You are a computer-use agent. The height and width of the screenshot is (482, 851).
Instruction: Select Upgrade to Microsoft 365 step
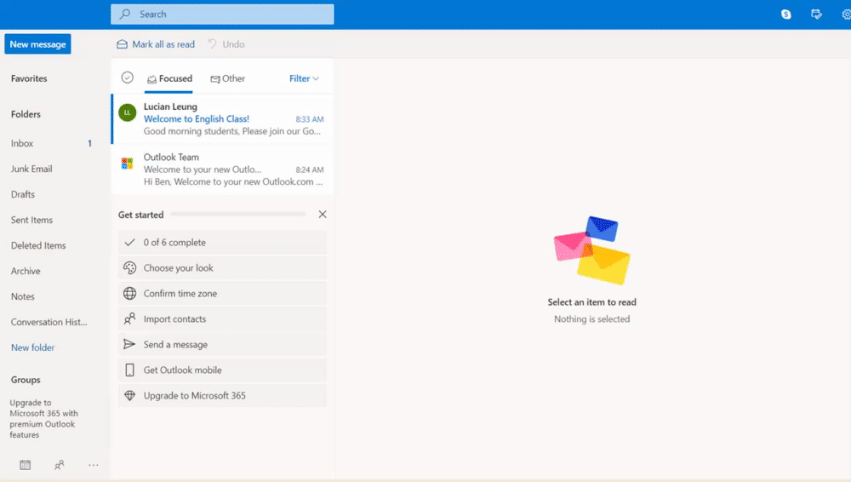(222, 396)
